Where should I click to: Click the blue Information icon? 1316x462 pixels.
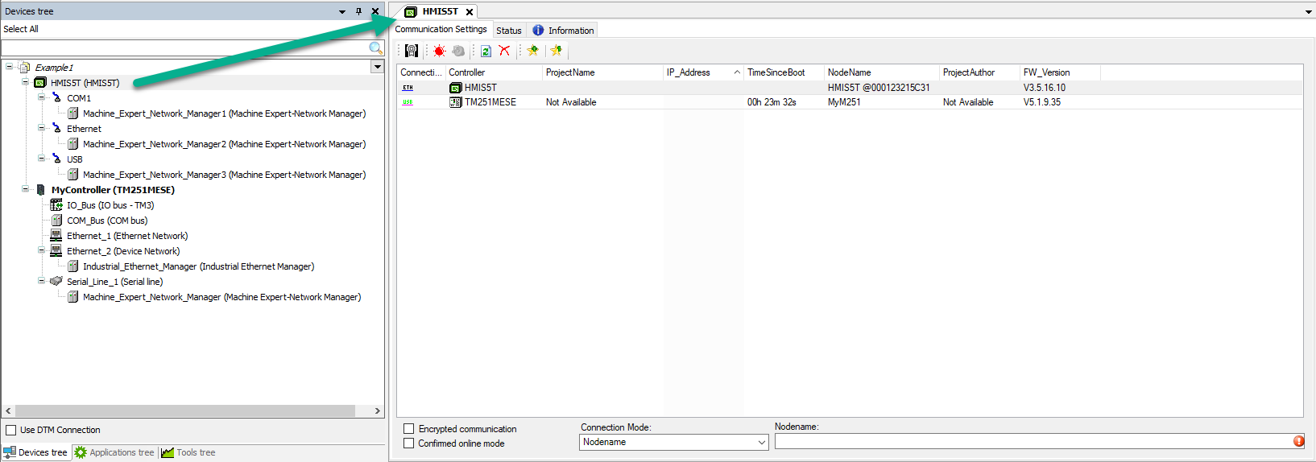click(x=538, y=30)
